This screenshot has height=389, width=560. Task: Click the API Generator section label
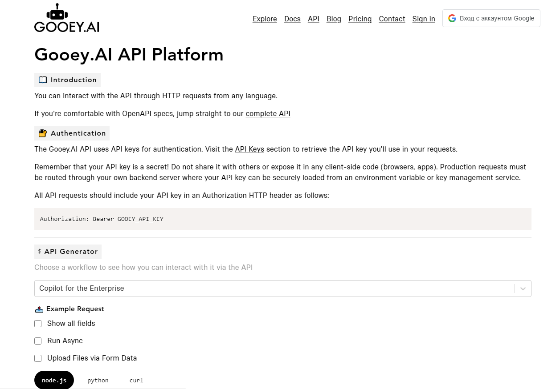(68, 252)
